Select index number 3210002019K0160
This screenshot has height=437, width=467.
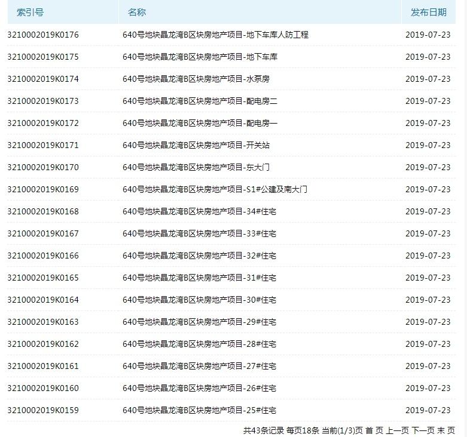coord(43,388)
